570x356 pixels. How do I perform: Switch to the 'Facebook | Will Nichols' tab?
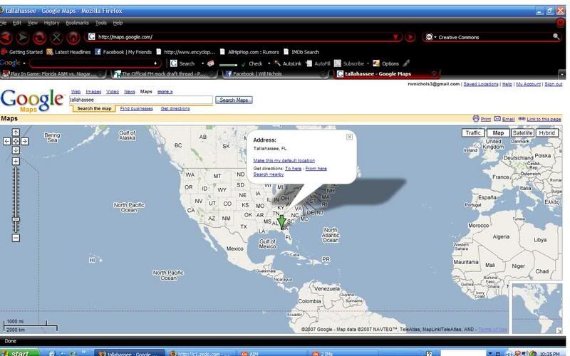click(x=254, y=73)
